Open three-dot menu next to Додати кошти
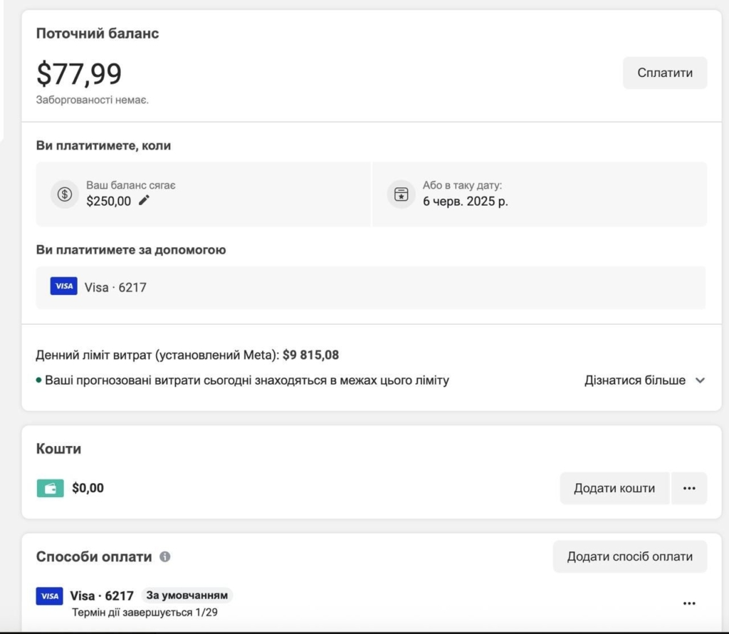The height and width of the screenshot is (634, 729). point(688,489)
